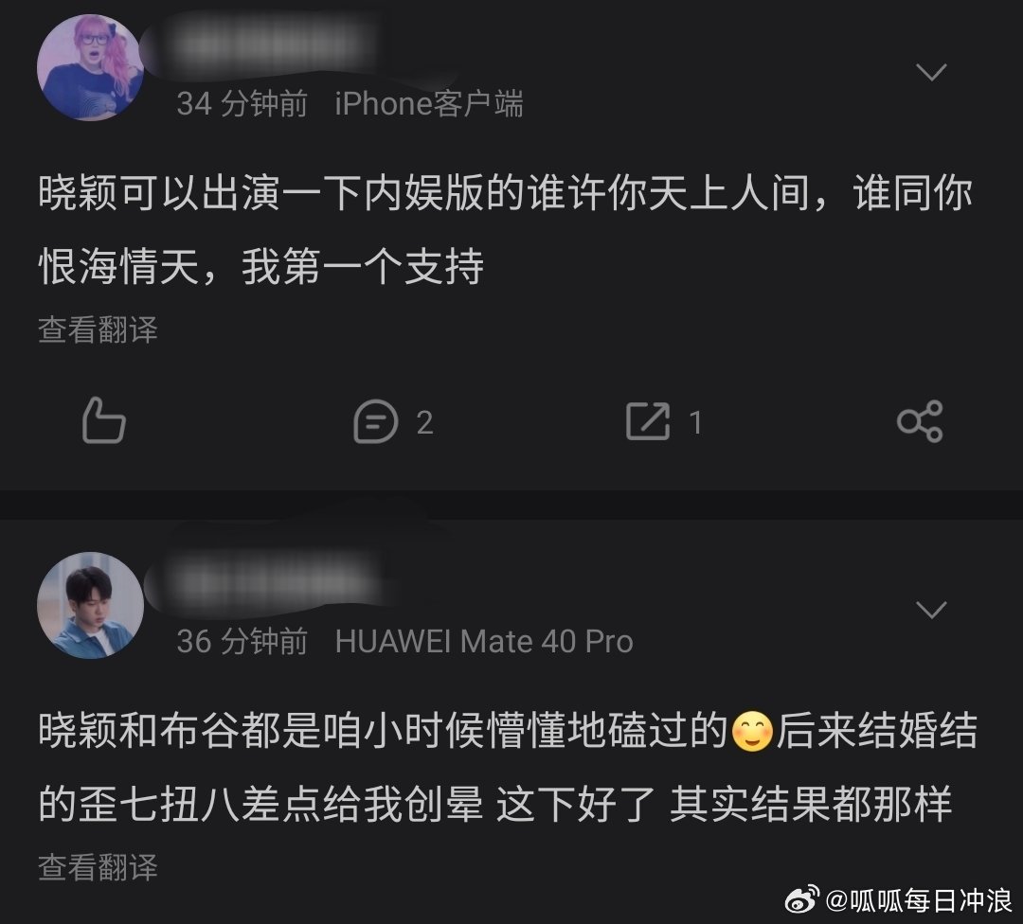Viewport: 1023px width, 924px height.
Task: Tap the blurred username of the first poster
Action: [267, 44]
